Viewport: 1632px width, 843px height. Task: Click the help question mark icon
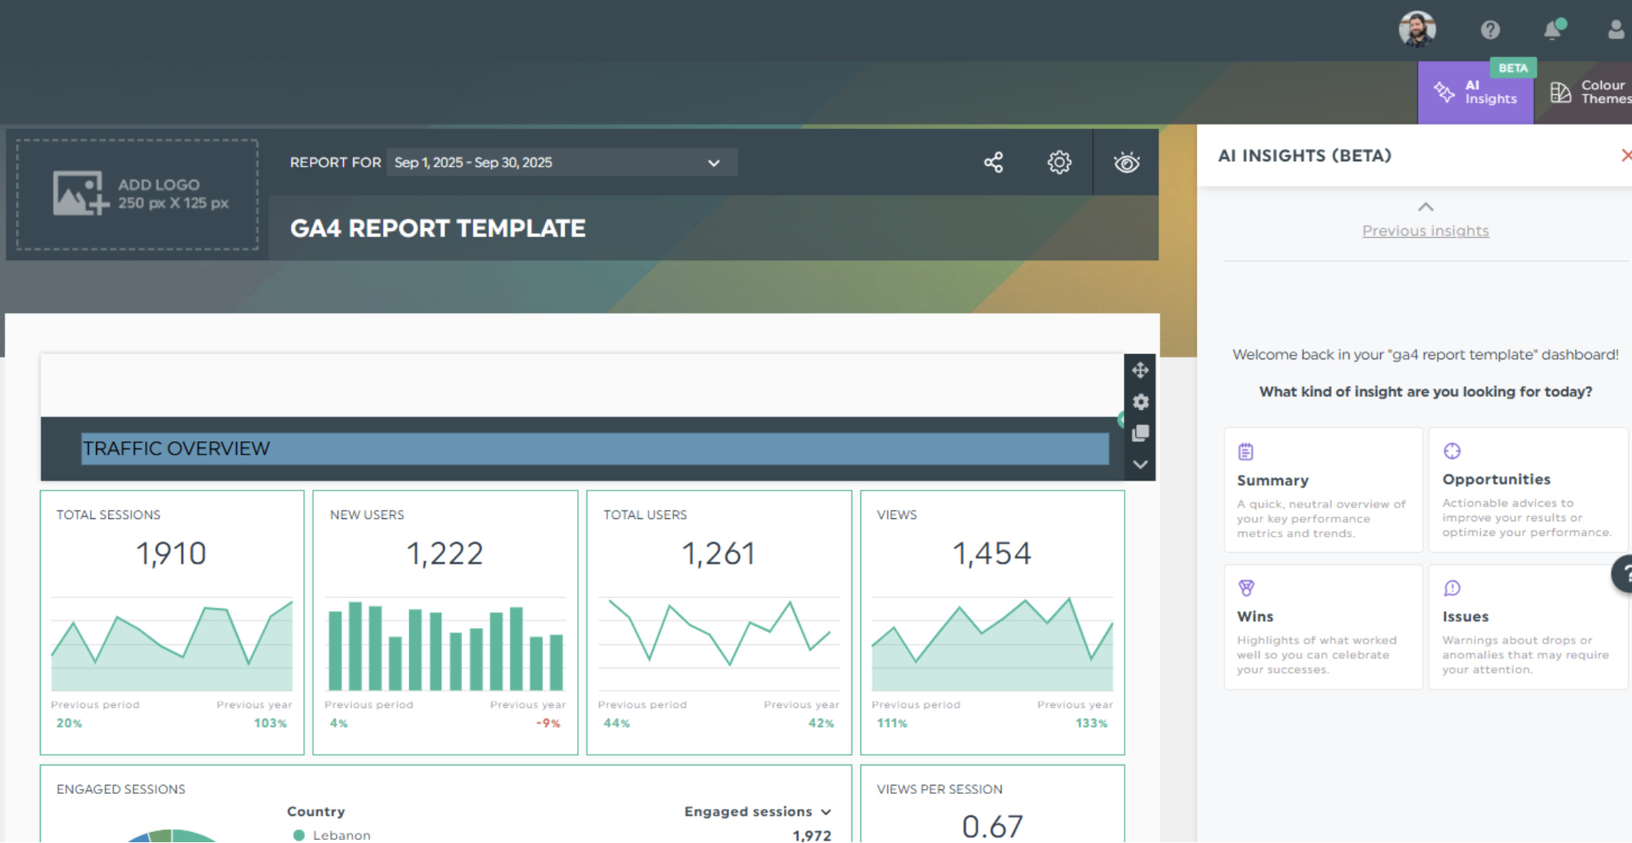pos(1490,30)
